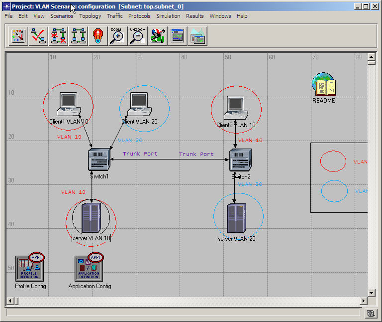Click the verify links toolbar icon
The width and height of the screenshot is (382, 322).
[38, 36]
